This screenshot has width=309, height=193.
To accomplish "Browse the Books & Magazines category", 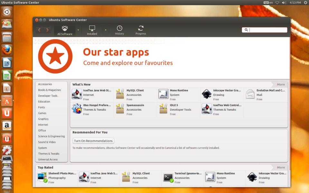I will [x=50, y=90].
